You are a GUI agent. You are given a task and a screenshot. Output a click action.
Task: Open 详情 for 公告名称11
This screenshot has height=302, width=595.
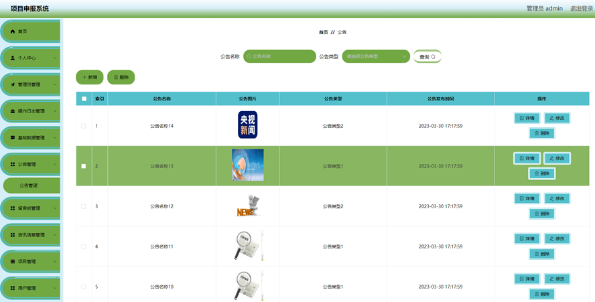click(x=527, y=238)
